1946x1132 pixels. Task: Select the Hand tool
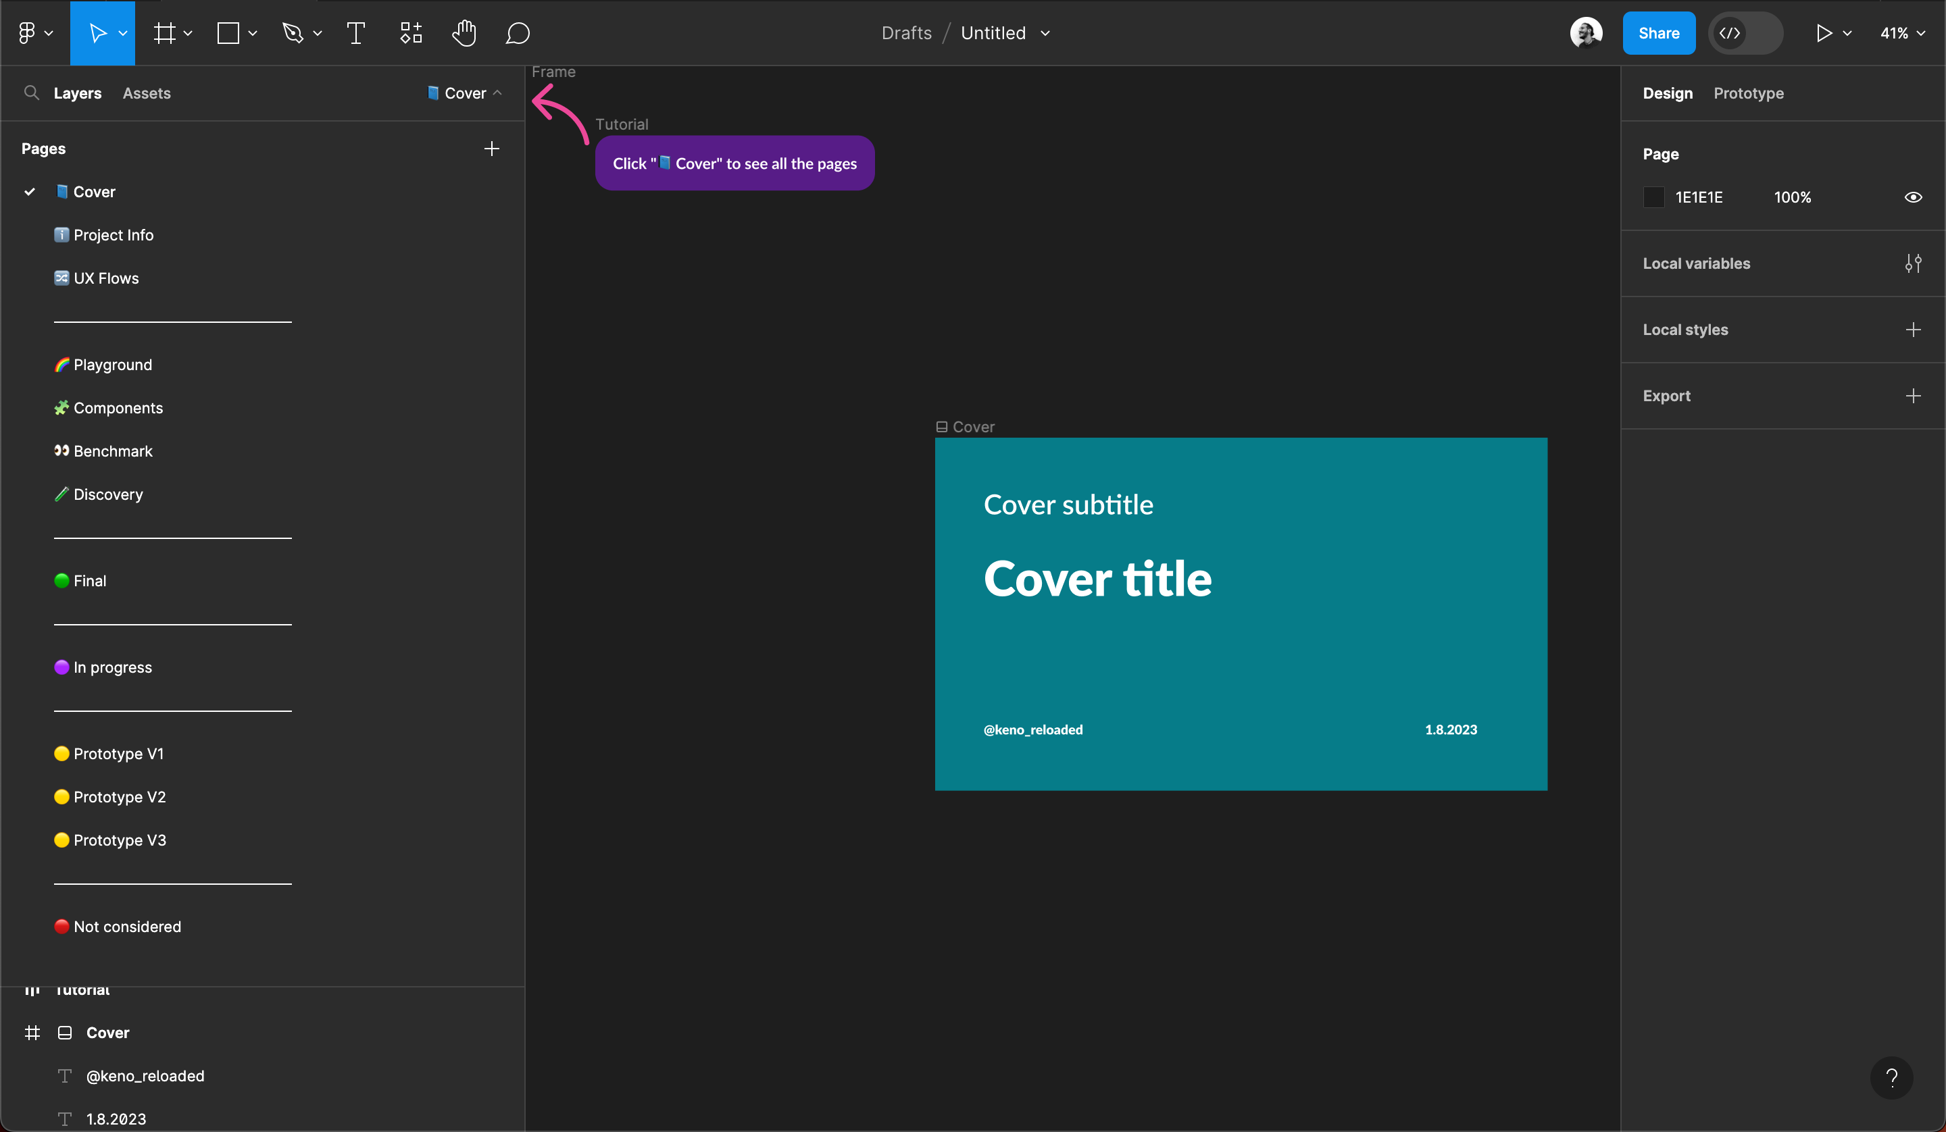pyautogui.click(x=464, y=32)
